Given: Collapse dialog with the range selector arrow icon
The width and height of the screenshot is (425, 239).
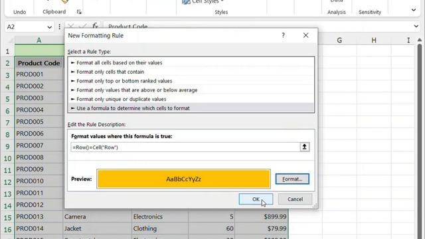Looking at the screenshot, I should click(304, 147).
